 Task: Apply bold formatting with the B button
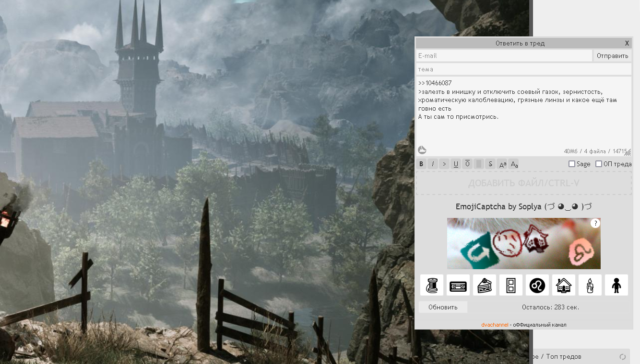coord(421,164)
